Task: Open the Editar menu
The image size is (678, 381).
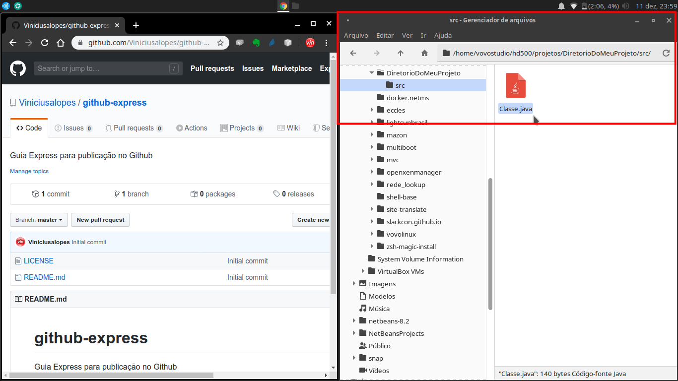Action: (385, 35)
